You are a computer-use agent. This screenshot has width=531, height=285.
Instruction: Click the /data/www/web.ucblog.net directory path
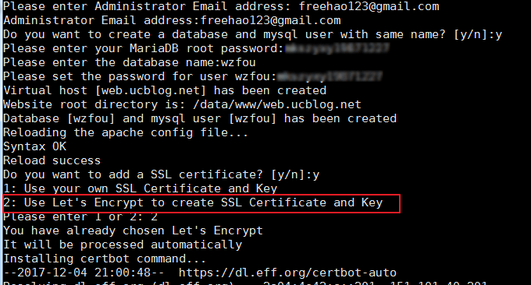click(x=277, y=104)
